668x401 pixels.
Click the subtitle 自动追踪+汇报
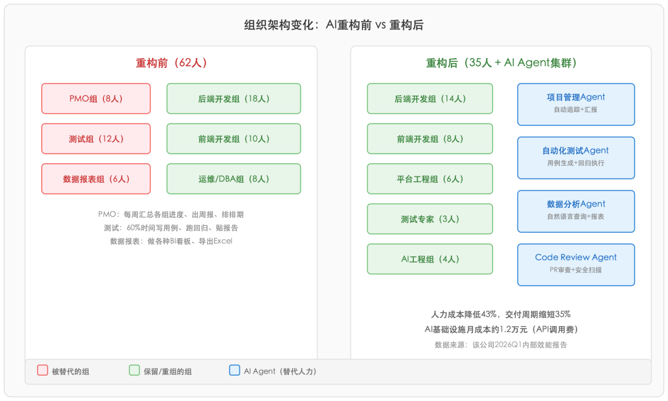tap(576, 110)
